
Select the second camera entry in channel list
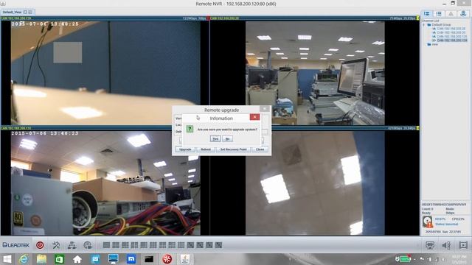tap(451, 32)
